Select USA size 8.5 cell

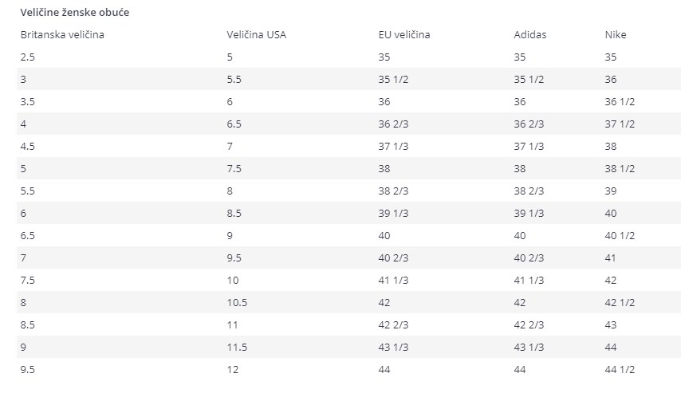234,214
